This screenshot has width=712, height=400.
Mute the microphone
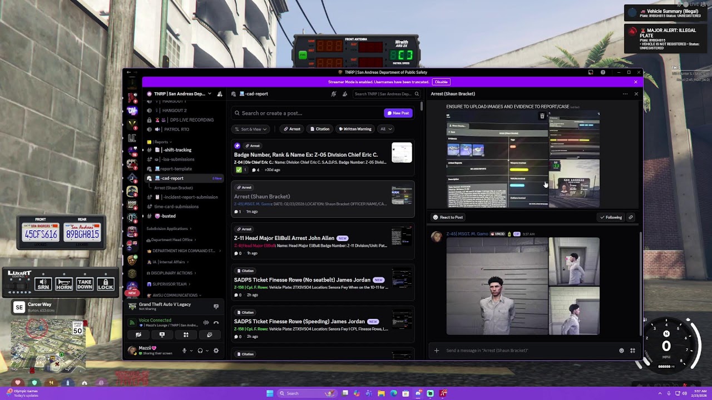(184, 351)
